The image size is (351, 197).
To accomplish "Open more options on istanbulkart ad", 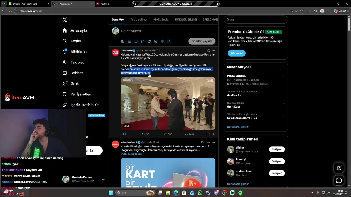I will (x=214, y=143).
